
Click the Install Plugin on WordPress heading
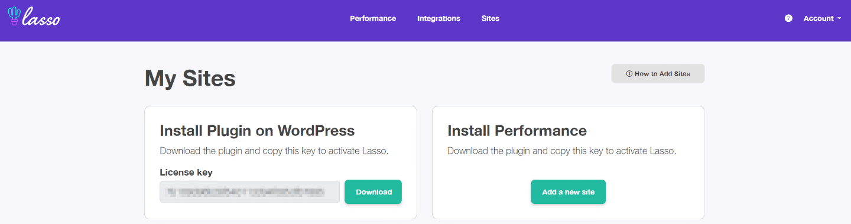(x=257, y=131)
